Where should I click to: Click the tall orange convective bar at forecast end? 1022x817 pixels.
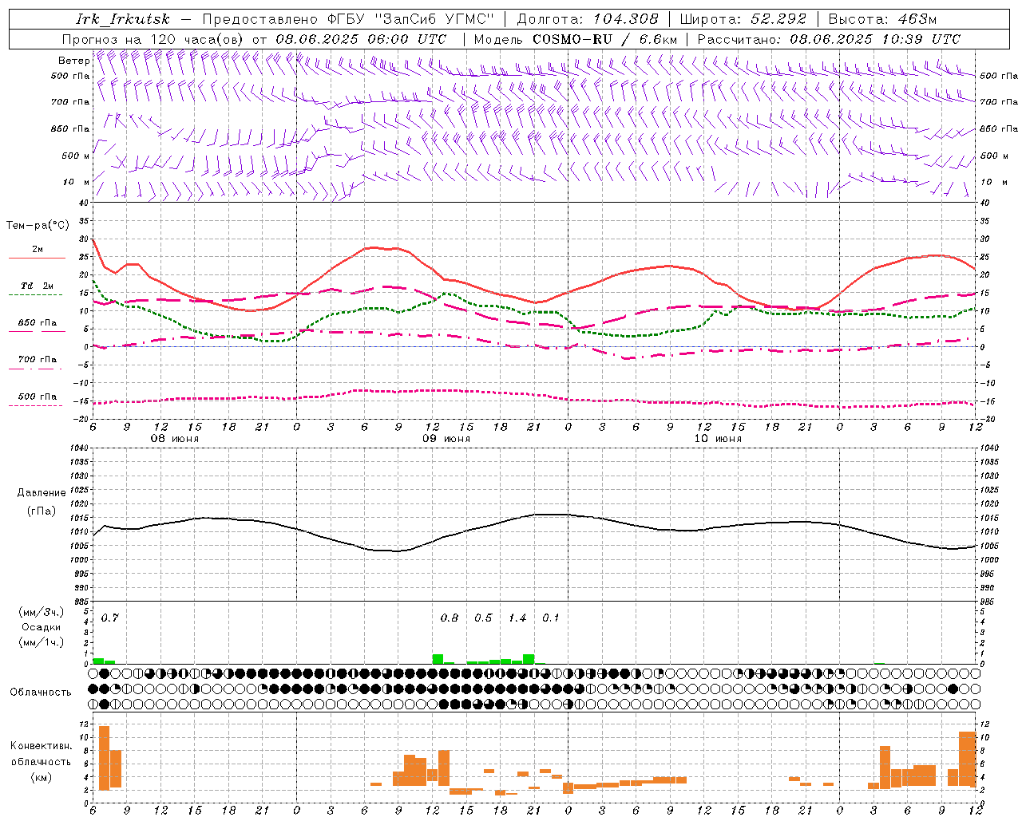click(967, 759)
